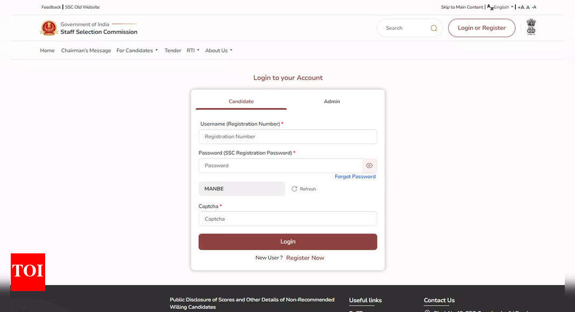
Task: Click the captcha Refresh icon
Action: tap(294, 189)
